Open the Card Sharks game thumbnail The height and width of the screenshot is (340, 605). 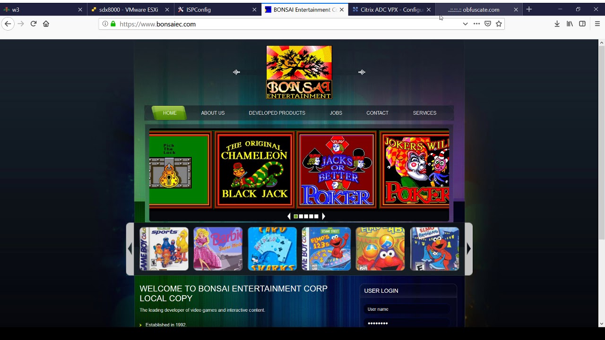click(x=272, y=249)
